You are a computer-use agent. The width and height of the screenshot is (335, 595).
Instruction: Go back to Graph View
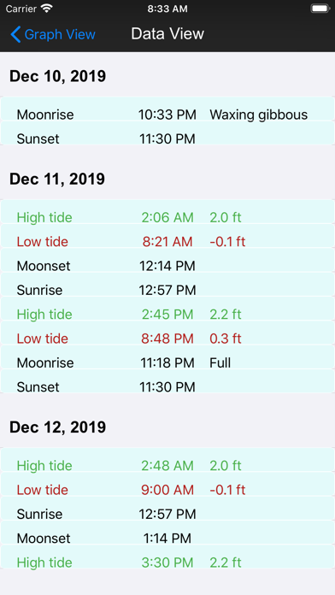[x=53, y=34]
